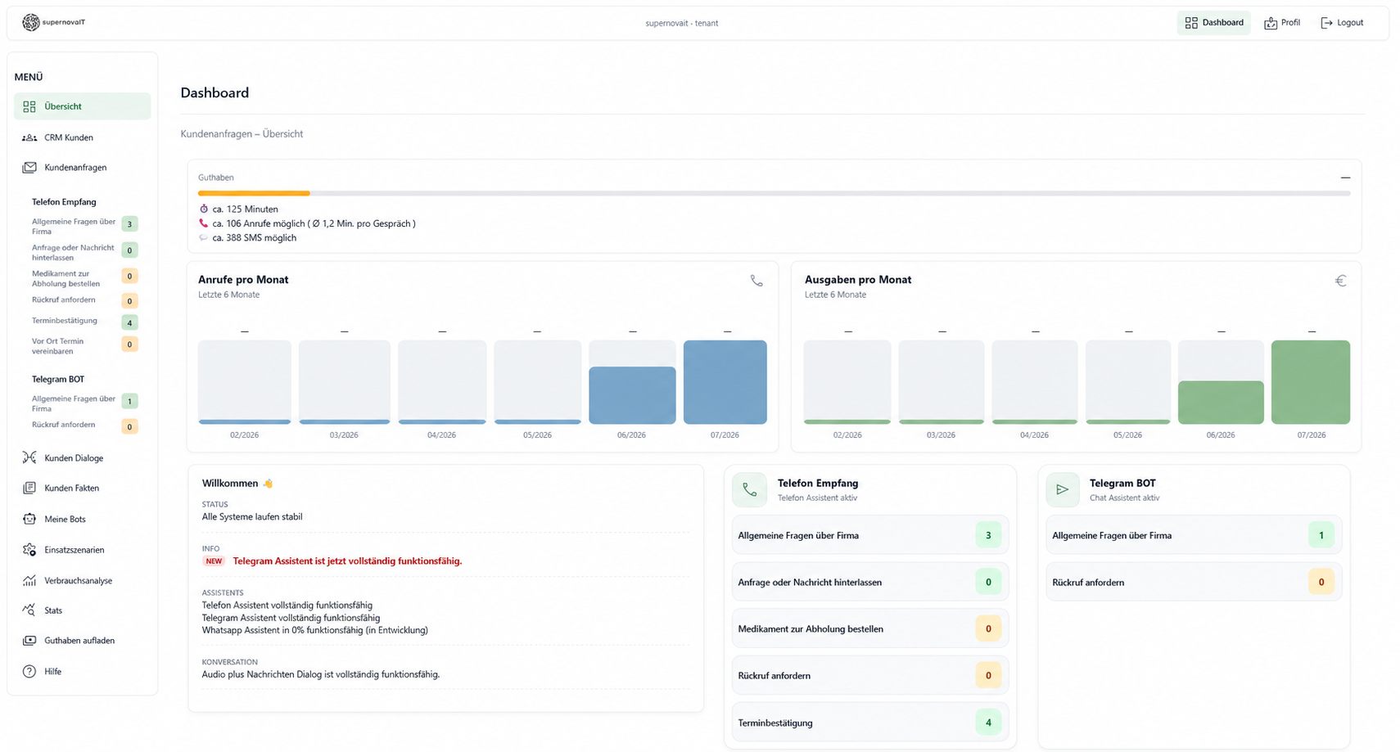
Task: Open the Profil page
Action: click(x=1282, y=23)
